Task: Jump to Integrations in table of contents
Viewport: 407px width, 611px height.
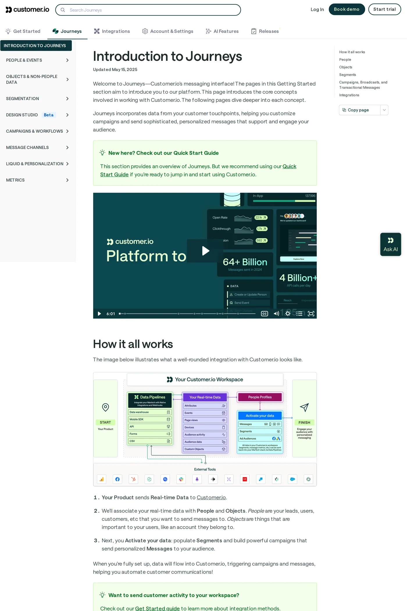Action: (349, 95)
